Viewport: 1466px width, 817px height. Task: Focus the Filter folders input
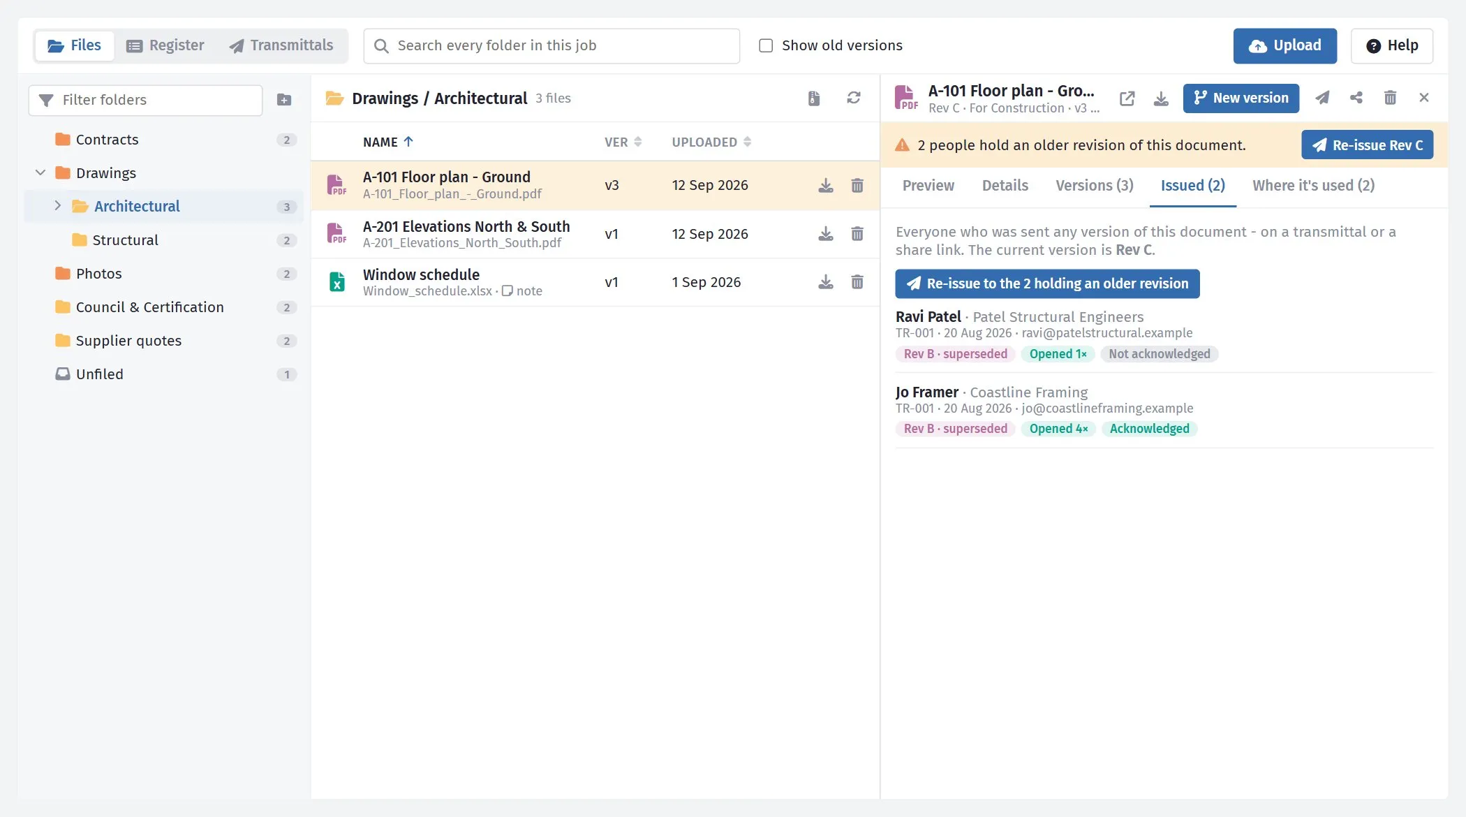tap(145, 101)
